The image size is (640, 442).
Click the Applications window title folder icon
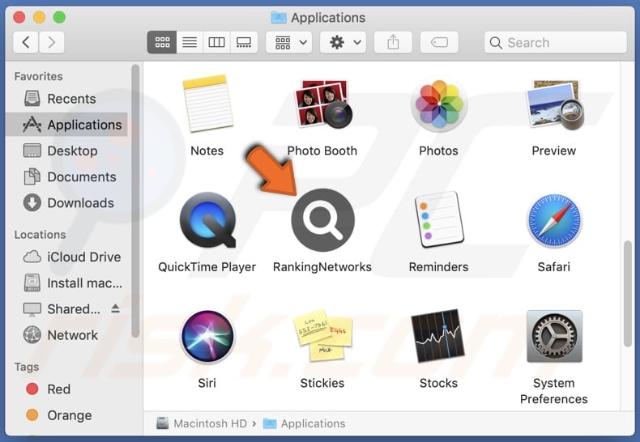point(279,18)
